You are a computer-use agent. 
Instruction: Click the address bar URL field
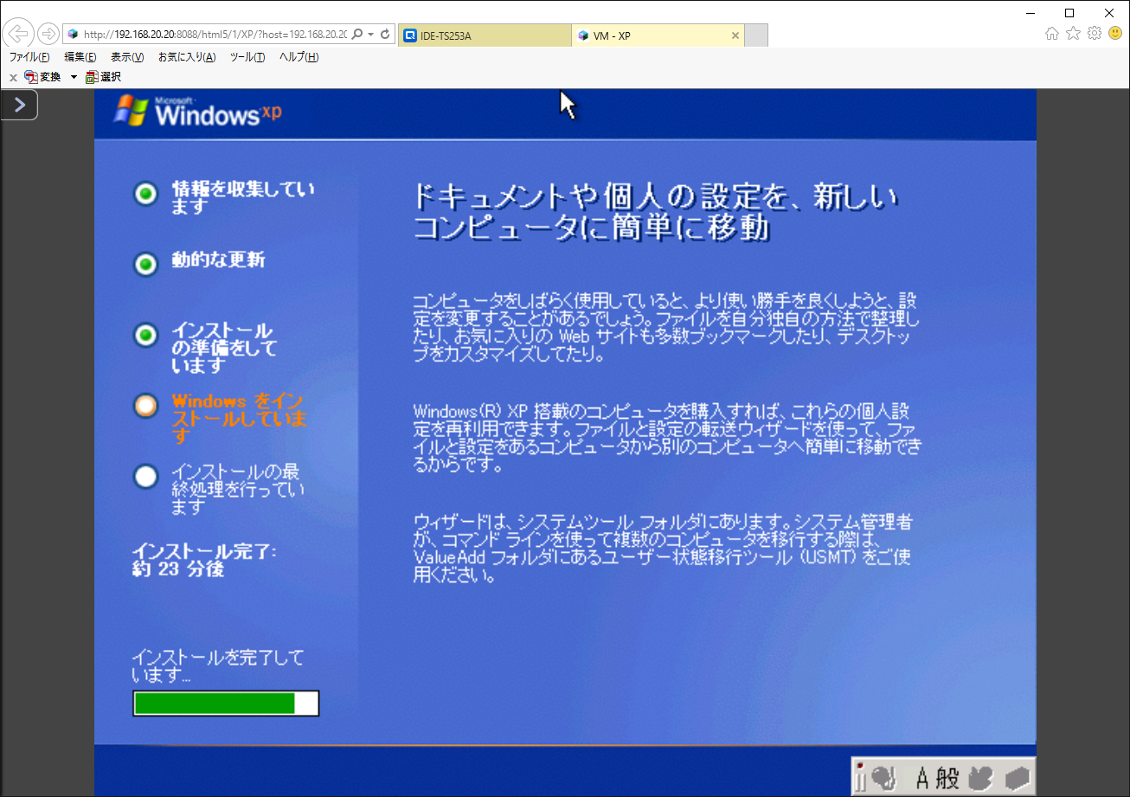pos(215,35)
